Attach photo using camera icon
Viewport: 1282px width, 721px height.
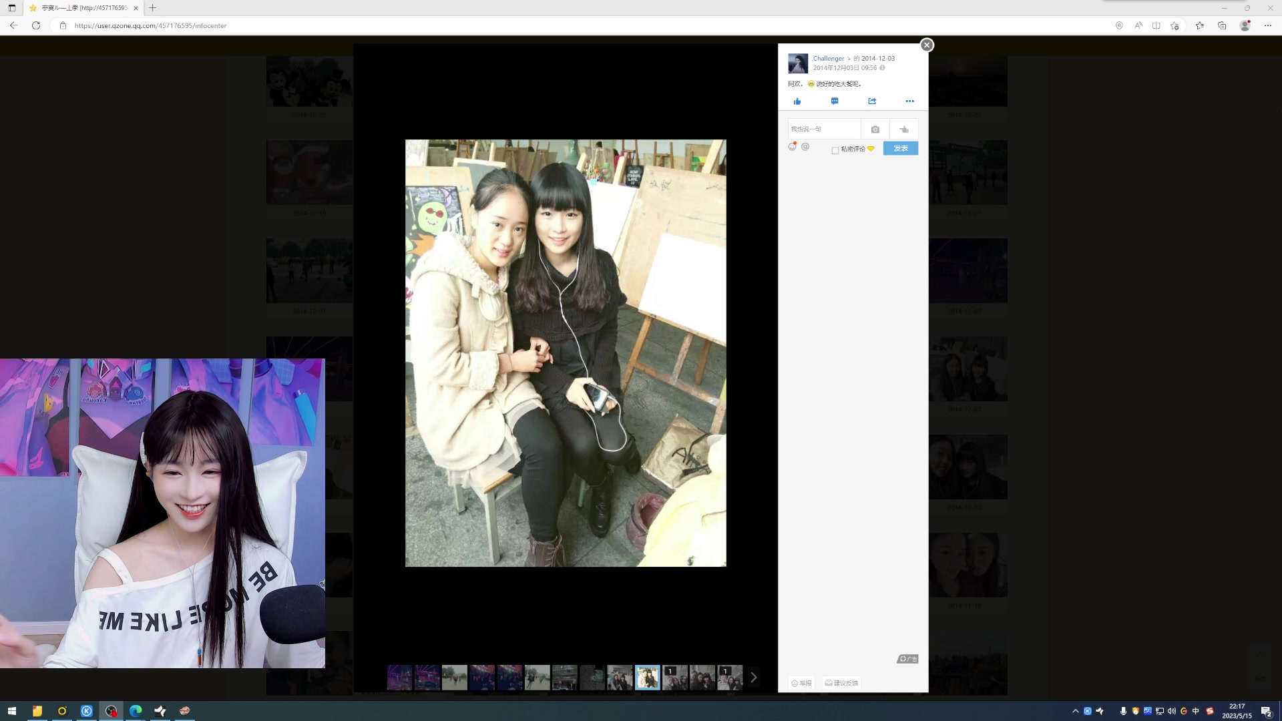(875, 130)
